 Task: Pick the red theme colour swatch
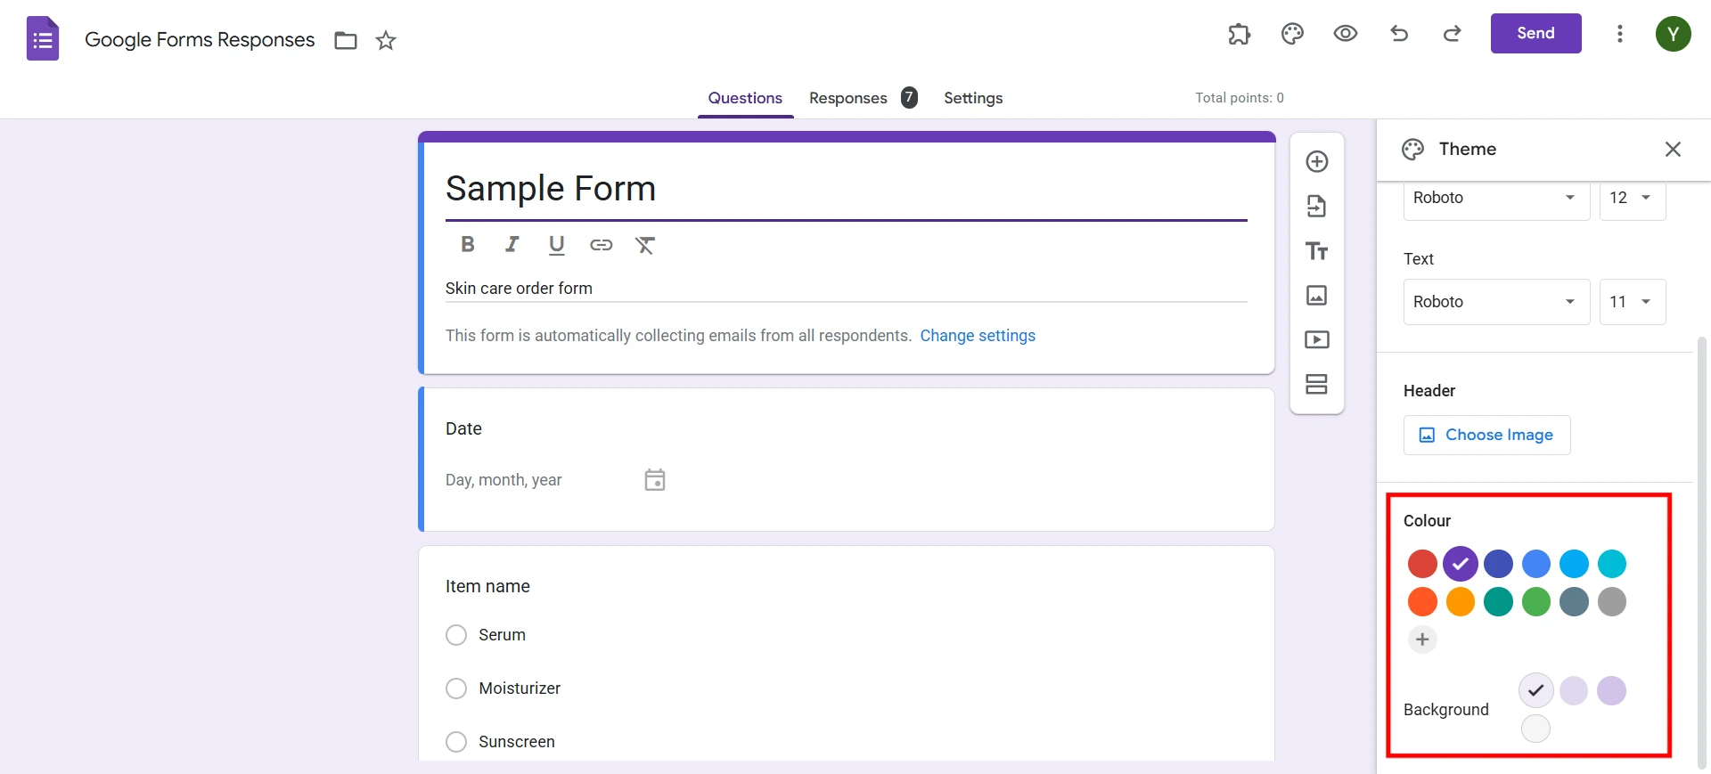[1422, 564]
